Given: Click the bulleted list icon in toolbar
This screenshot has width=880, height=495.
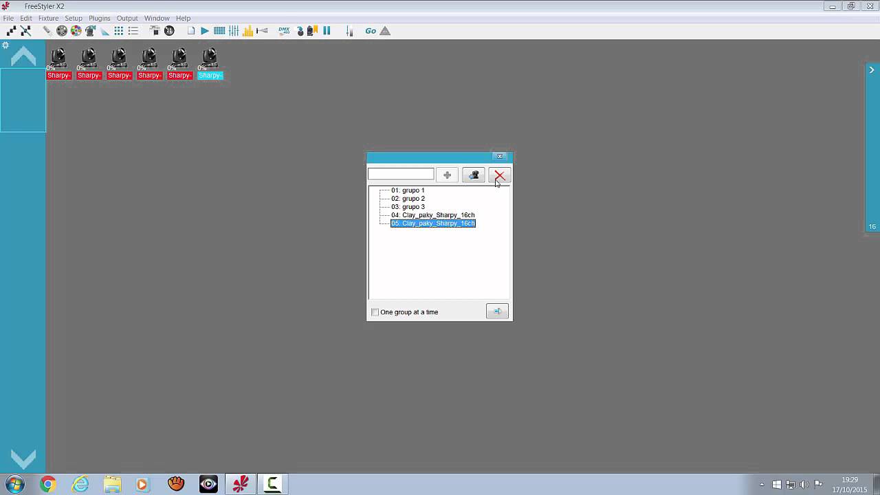Looking at the screenshot, I should tap(133, 31).
